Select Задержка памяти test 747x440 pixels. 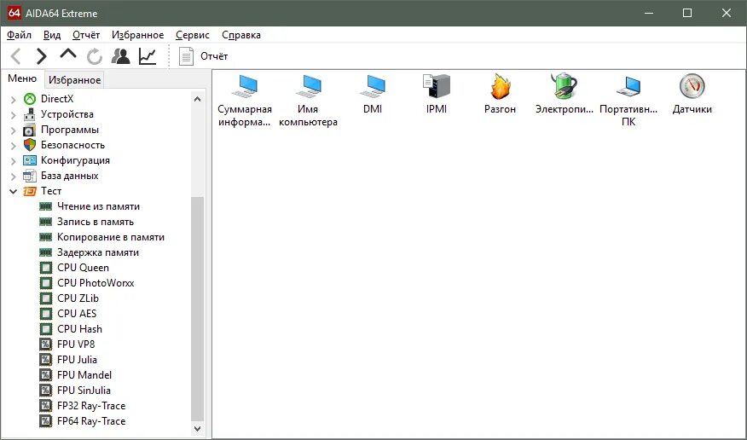(98, 252)
